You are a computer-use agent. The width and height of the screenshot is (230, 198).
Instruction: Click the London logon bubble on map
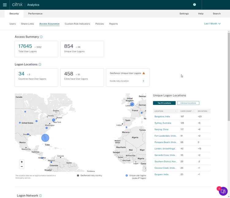[132, 104]
